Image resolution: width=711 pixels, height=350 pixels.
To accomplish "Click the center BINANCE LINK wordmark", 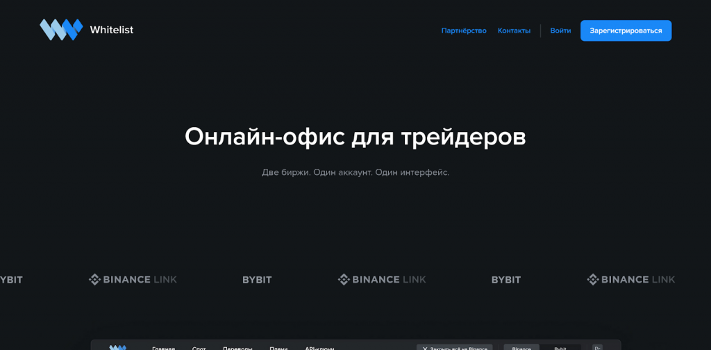I will point(389,280).
